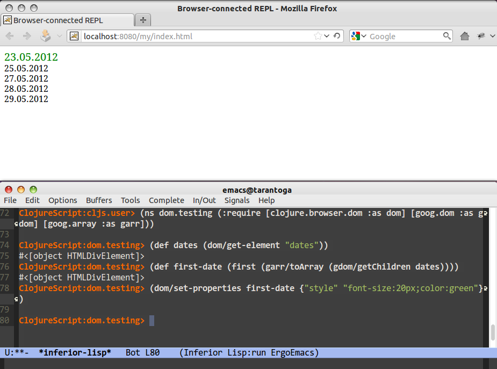
Task: Click the Emacs vertical scrollbar thumb
Action: 493,332
